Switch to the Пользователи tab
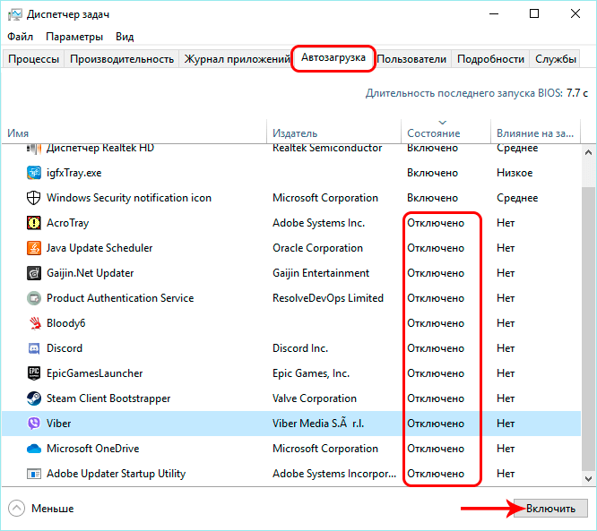Image resolution: width=597 pixels, height=531 pixels. [411, 59]
